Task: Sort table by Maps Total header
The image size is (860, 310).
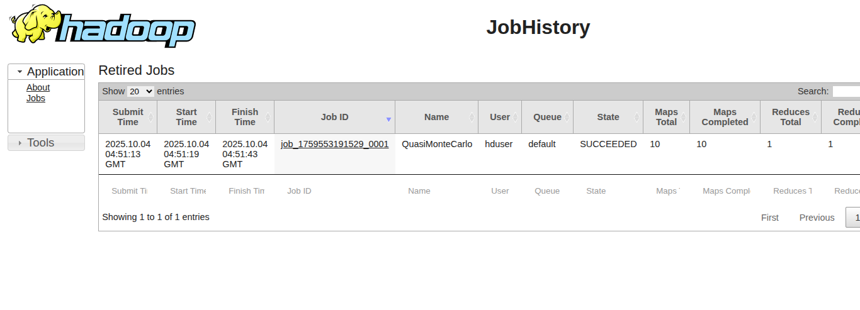Action: pyautogui.click(x=666, y=117)
